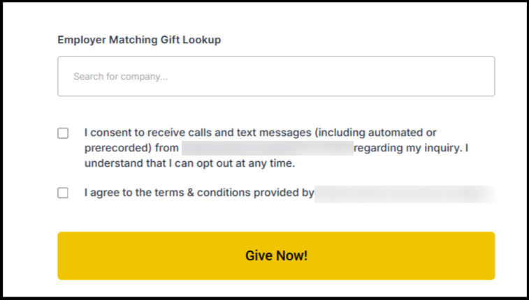The image size is (529, 300).
Task: Tick the terms & conditions agreement checkbox
Action: [63, 193]
